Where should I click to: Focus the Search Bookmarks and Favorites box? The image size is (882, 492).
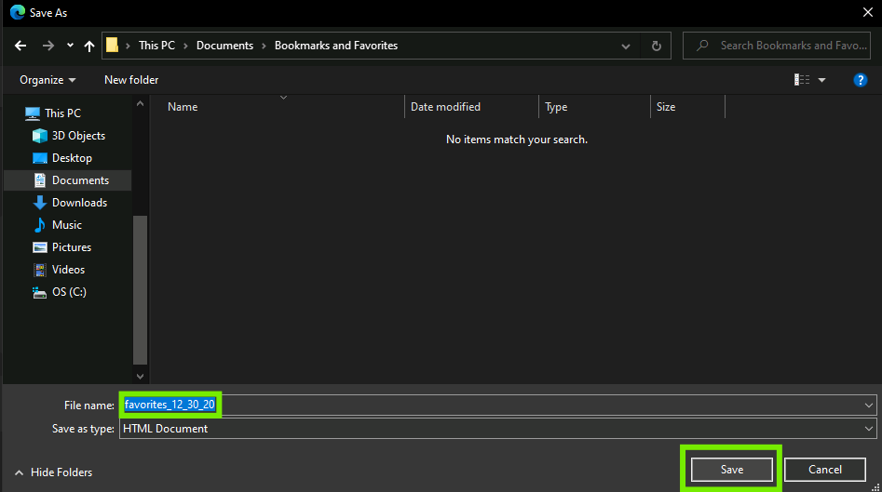click(777, 46)
